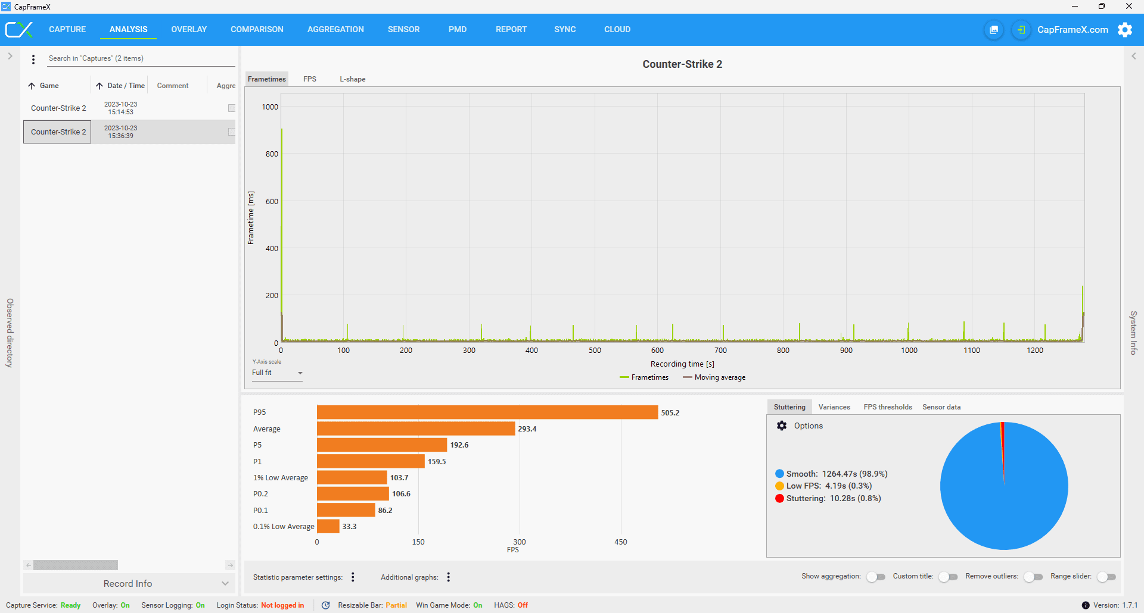Open the FPS thresholds tab

888,407
